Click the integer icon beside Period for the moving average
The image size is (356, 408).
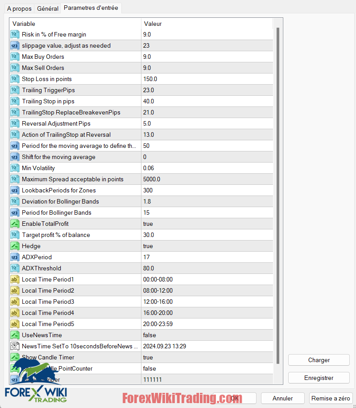pos(15,146)
